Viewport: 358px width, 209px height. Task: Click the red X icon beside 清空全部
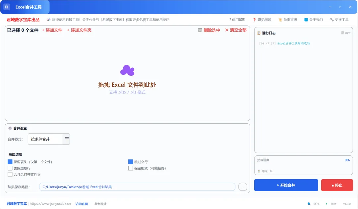coord(227,30)
